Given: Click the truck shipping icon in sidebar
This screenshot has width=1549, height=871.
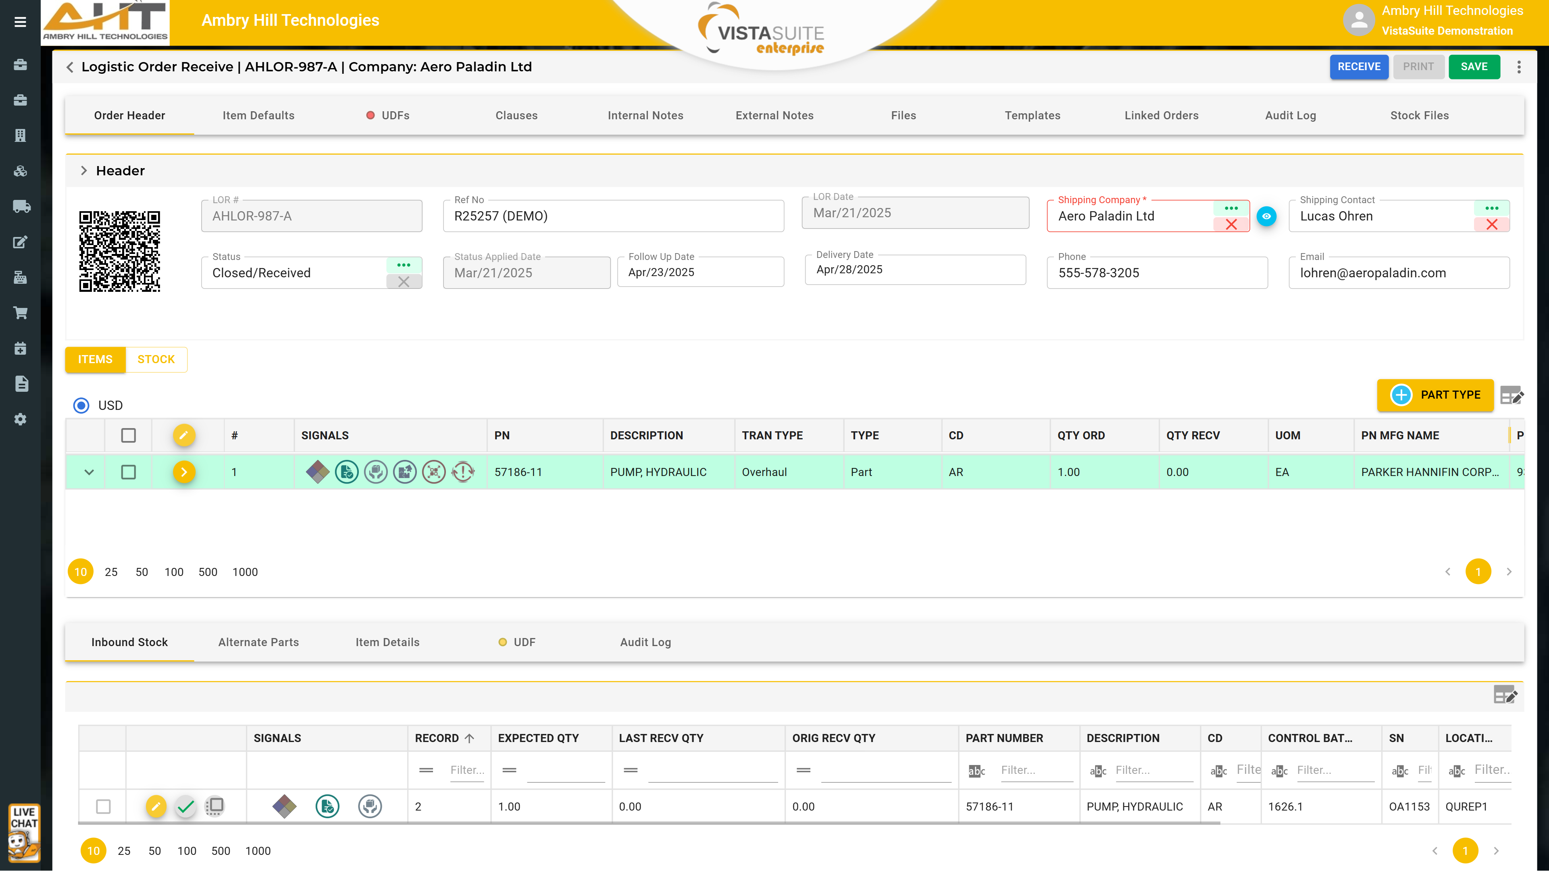Looking at the screenshot, I should click(x=21, y=206).
